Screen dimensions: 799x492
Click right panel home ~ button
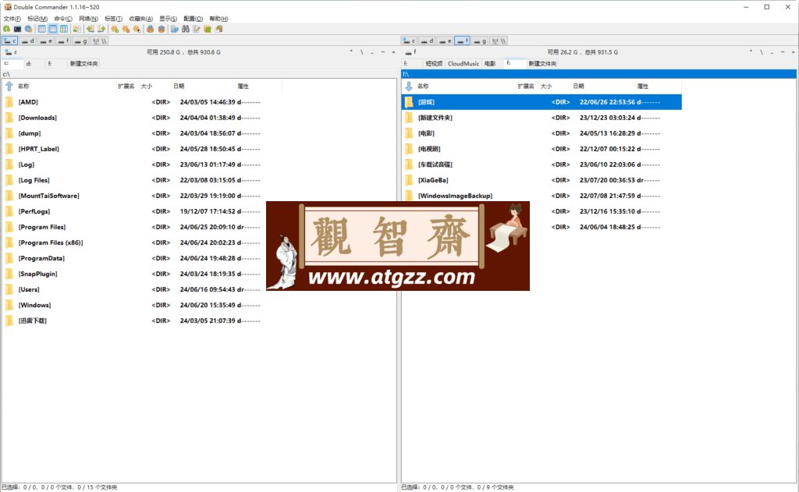click(x=783, y=52)
